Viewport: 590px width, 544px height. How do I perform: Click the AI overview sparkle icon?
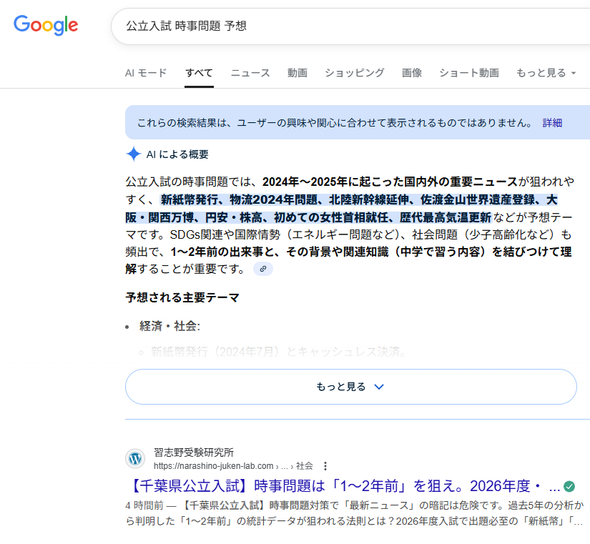point(133,154)
